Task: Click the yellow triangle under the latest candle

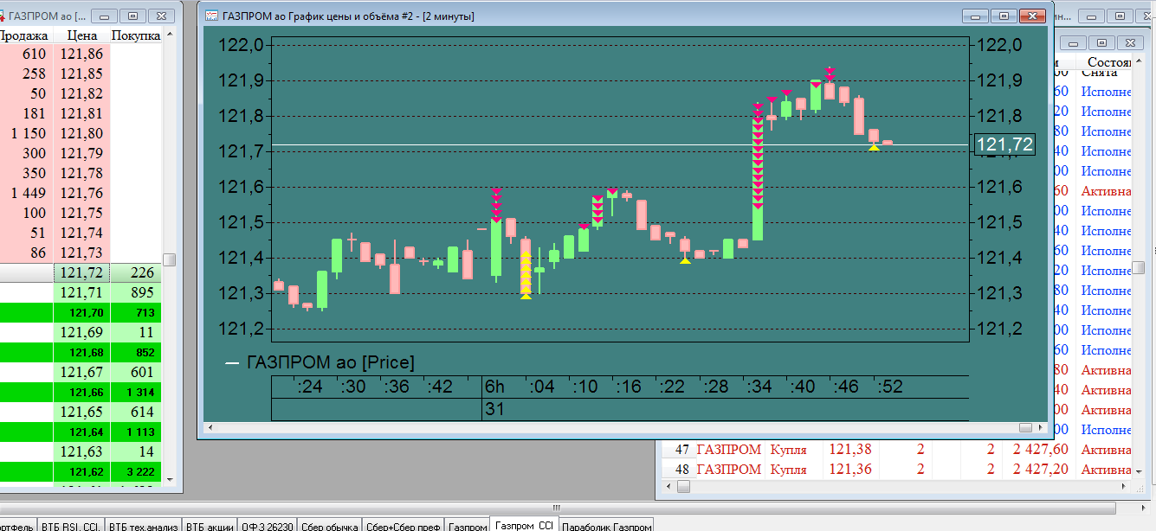Action: [874, 148]
